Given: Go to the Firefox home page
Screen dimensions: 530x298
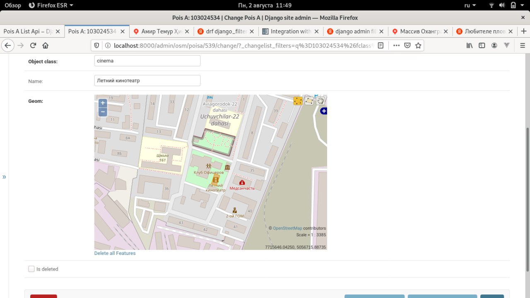Looking at the screenshot, I should [x=46, y=45].
